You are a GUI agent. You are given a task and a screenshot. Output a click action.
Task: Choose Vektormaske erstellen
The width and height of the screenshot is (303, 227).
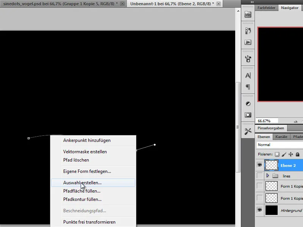pos(85,152)
